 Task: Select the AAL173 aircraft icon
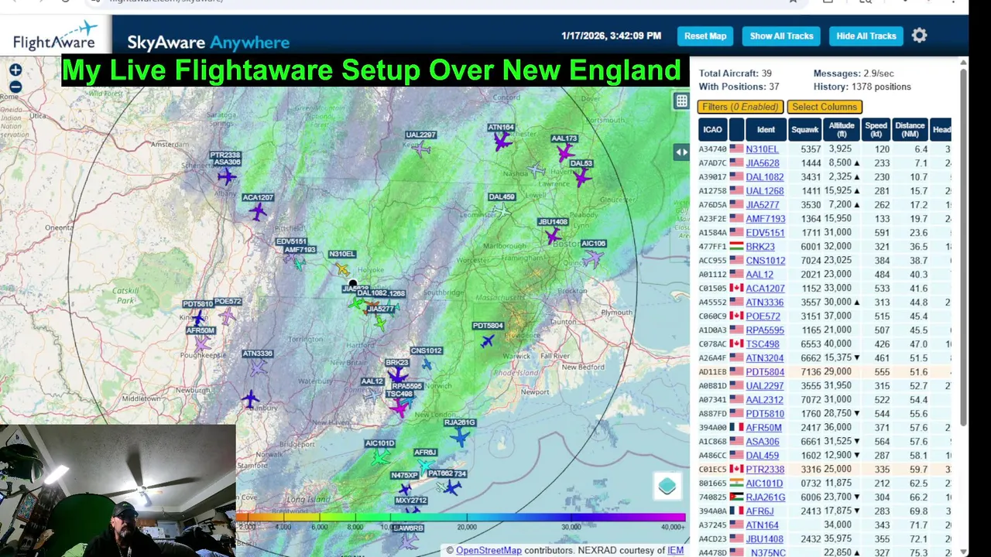click(565, 152)
